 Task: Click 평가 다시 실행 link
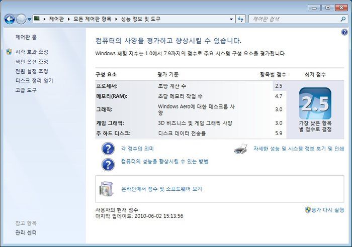coord(327,210)
